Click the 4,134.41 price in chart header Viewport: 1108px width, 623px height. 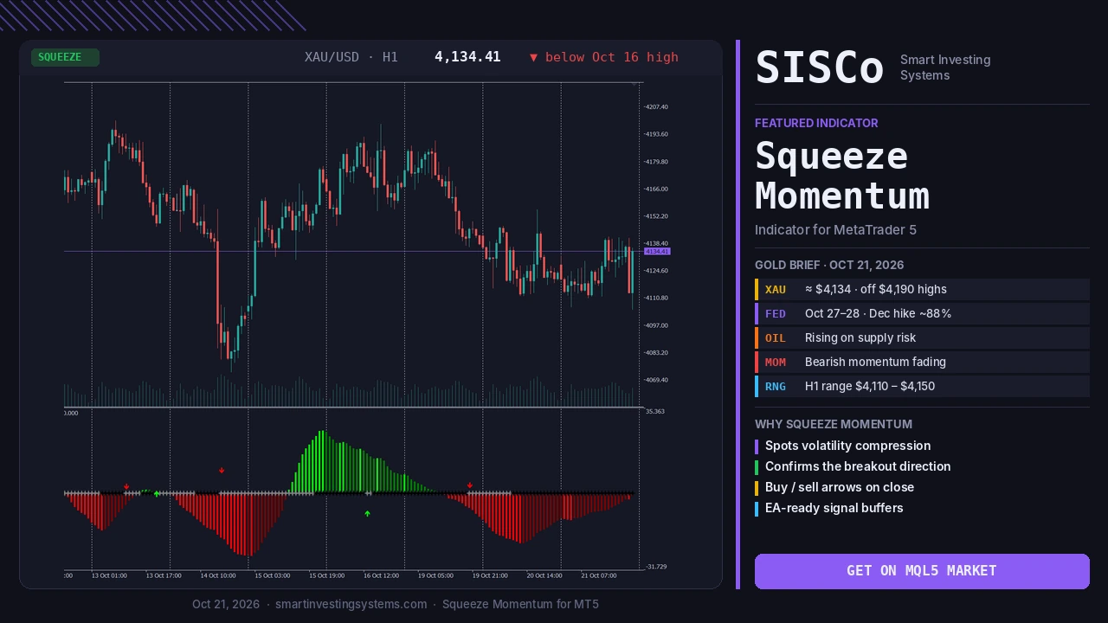coord(467,57)
